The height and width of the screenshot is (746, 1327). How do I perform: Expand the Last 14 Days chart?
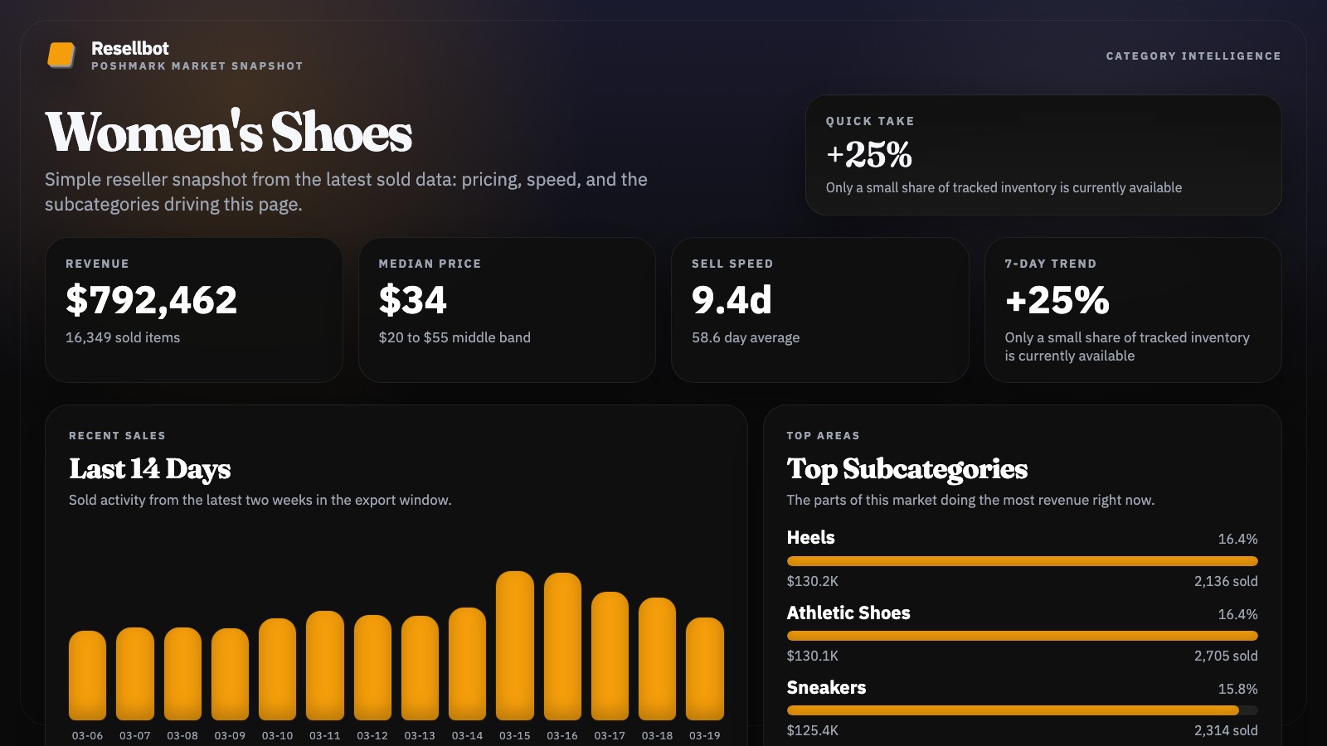coord(149,469)
